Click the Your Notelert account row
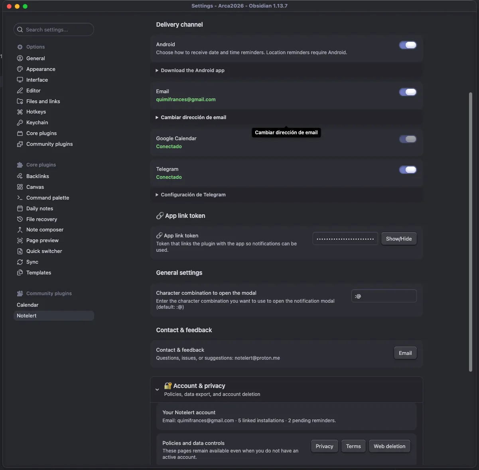The width and height of the screenshot is (479, 470). (286, 416)
